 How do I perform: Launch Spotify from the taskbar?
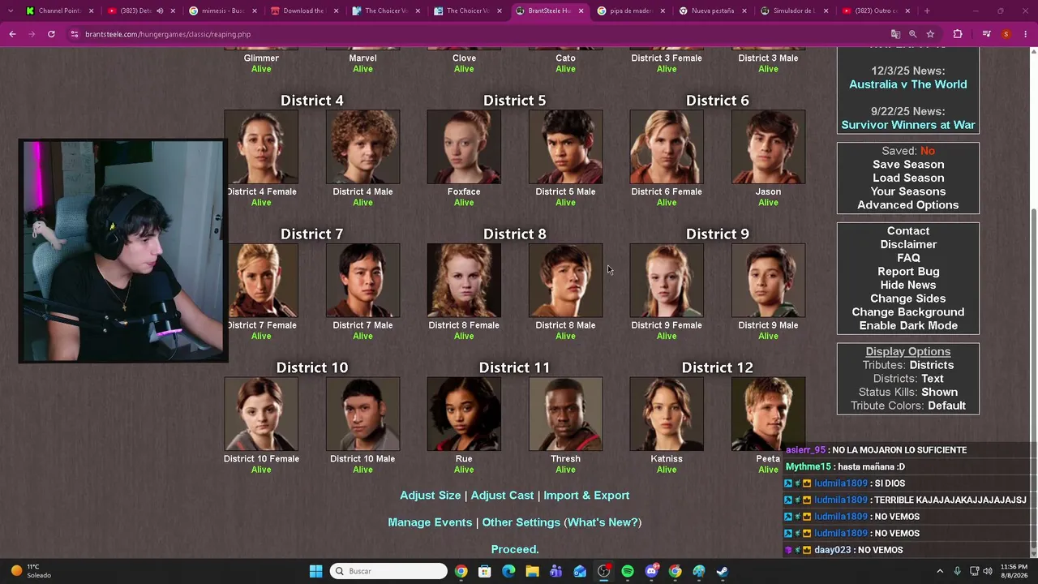click(628, 571)
